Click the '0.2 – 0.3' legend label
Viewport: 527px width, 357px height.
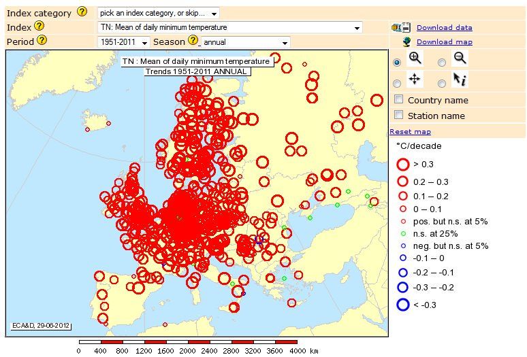tap(431, 182)
